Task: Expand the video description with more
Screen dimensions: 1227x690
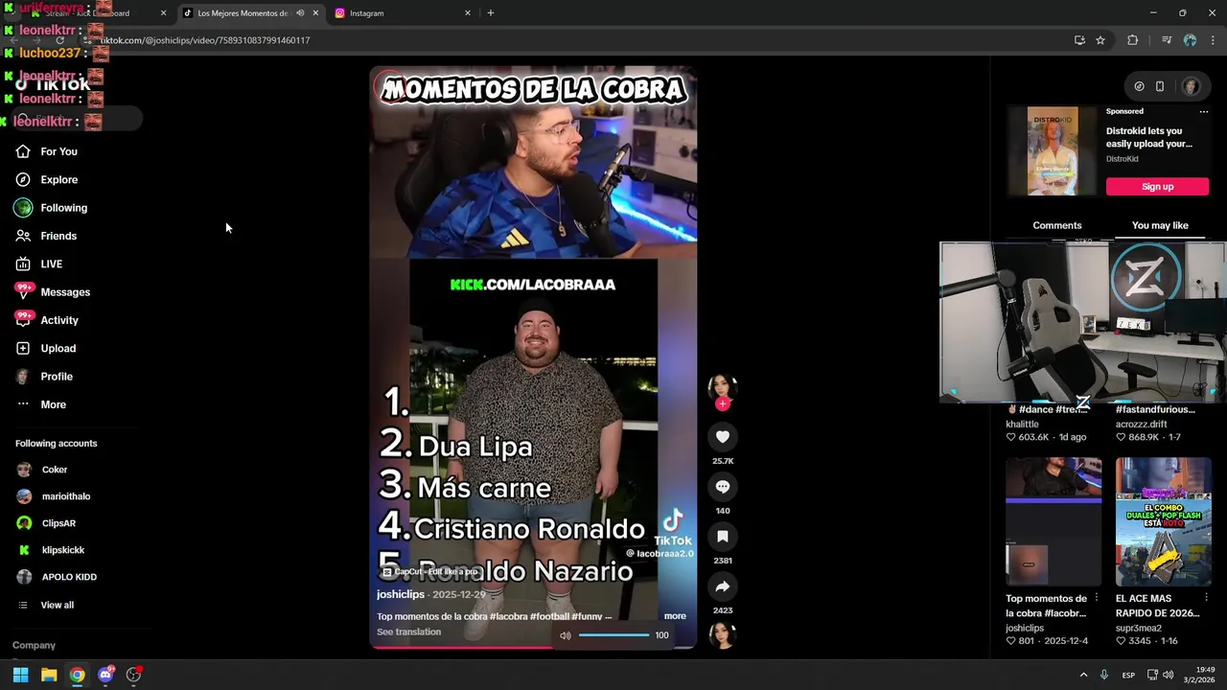Action: point(675,616)
